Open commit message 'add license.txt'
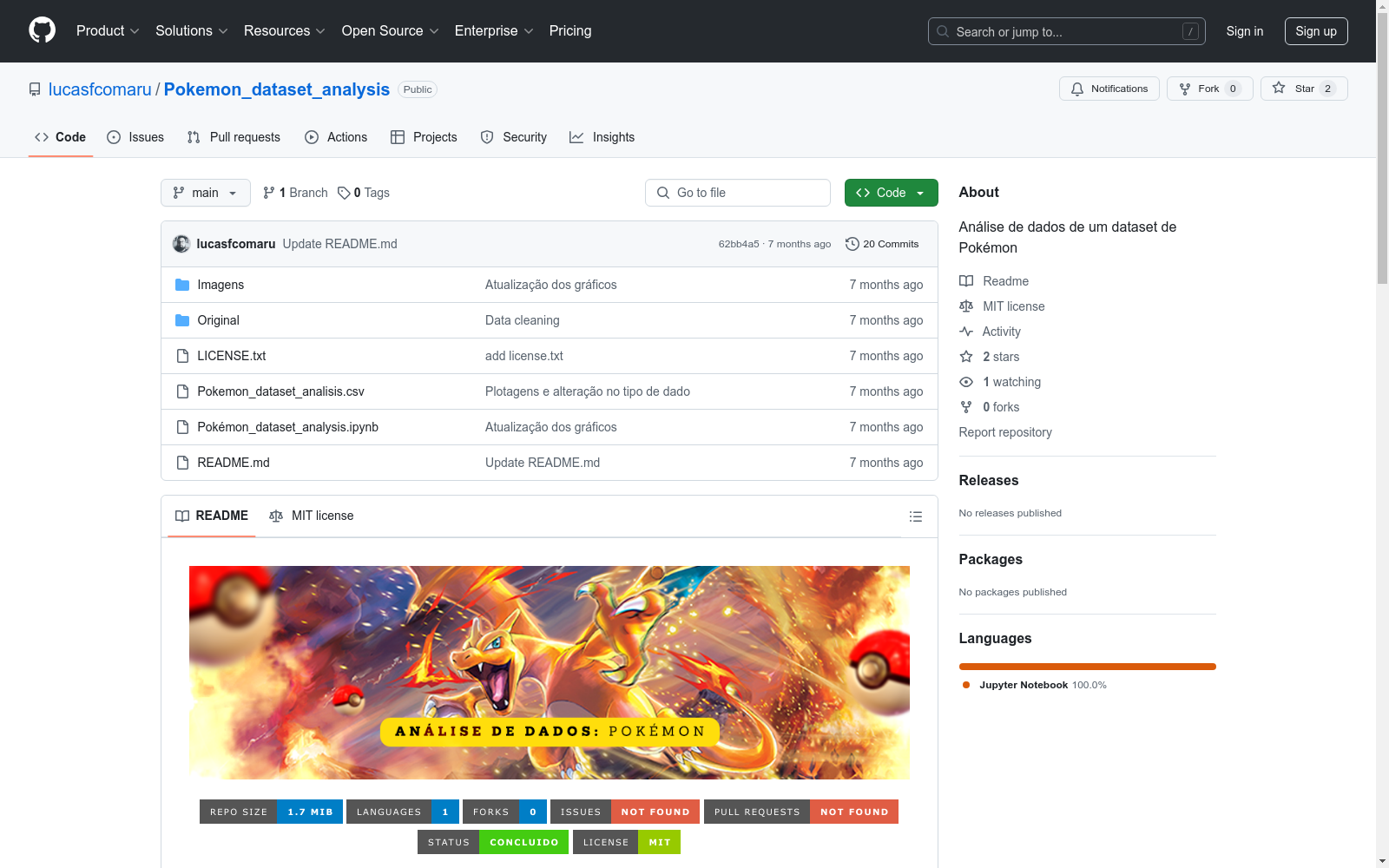1389x868 pixels. [x=524, y=356]
